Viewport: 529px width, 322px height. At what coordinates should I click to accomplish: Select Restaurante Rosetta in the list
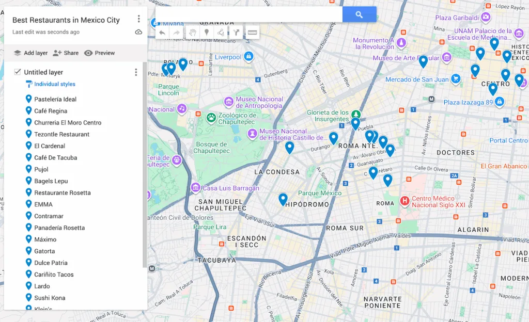point(63,192)
